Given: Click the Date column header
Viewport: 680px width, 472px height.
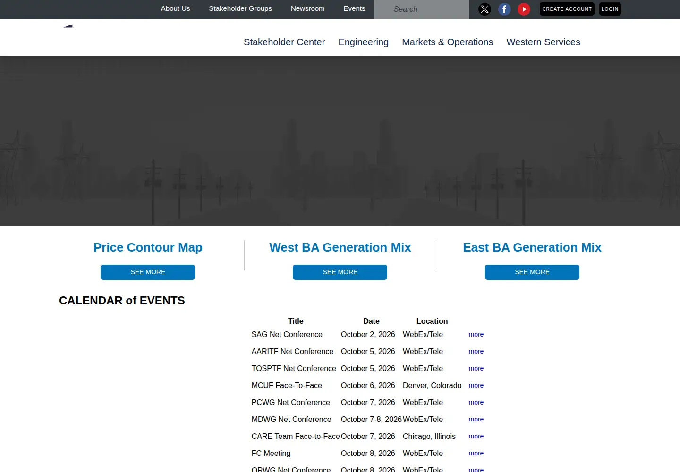Looking at the screenshot, I should click(371, 321).
